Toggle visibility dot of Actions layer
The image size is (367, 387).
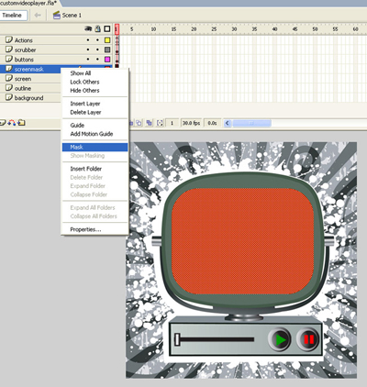point(88,40)
